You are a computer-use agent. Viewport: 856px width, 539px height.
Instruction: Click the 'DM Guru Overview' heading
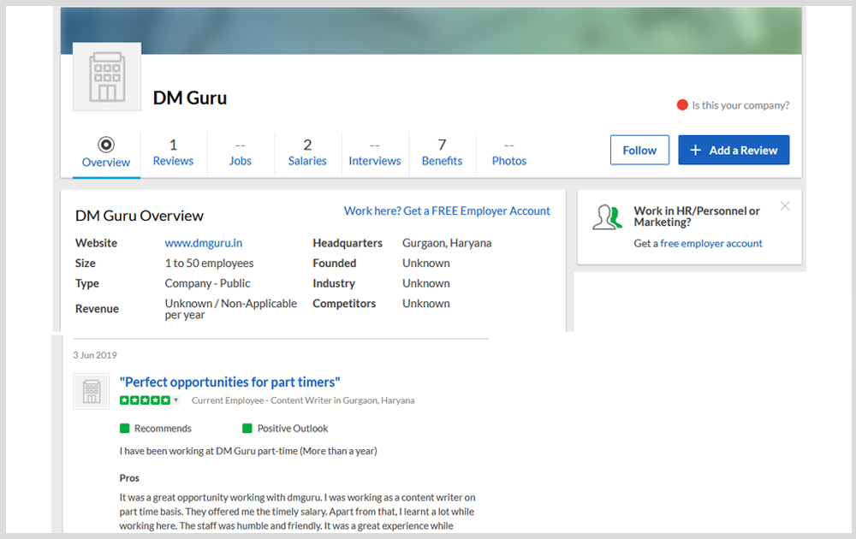[140, 216]
